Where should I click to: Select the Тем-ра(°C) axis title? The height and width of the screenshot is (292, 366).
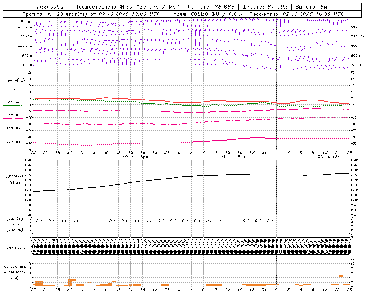pyautogui.click(x=13, y=81)
